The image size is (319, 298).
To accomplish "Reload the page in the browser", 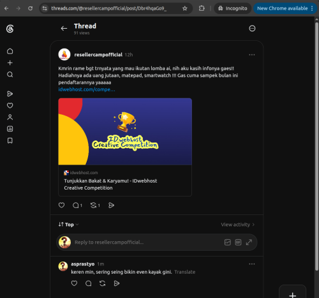I will coord(31,8).
